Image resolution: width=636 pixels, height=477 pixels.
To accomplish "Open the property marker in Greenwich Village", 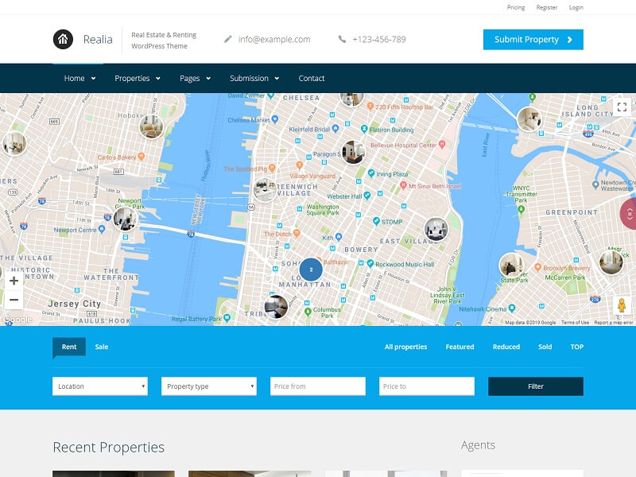I will (x=266, y=190).
